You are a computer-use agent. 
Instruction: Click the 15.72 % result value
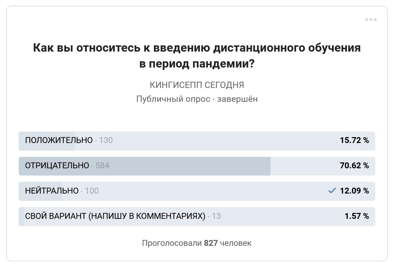354,141
